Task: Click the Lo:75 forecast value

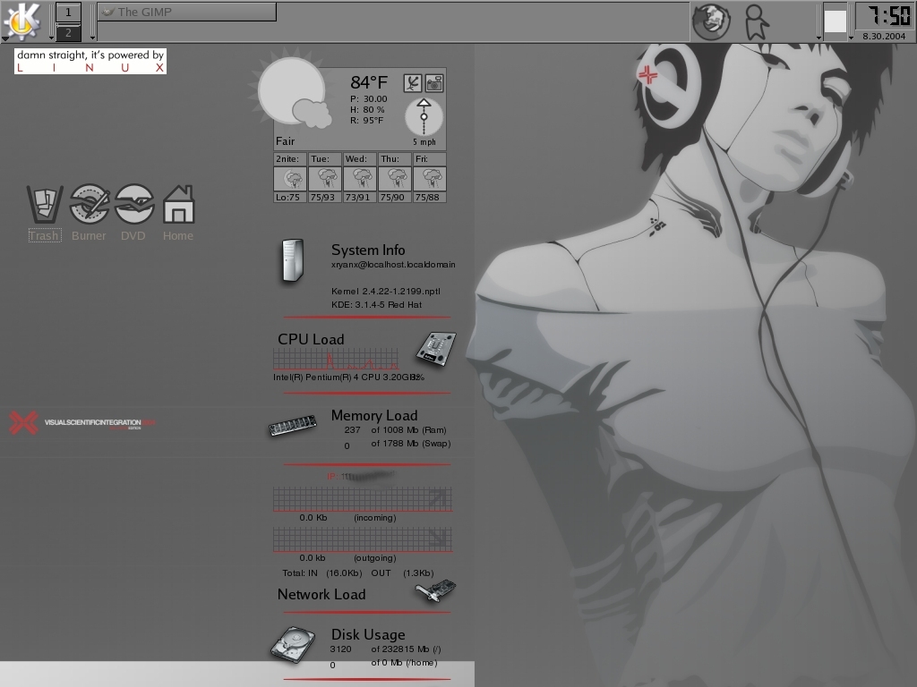Action: (x=287, y=198)
